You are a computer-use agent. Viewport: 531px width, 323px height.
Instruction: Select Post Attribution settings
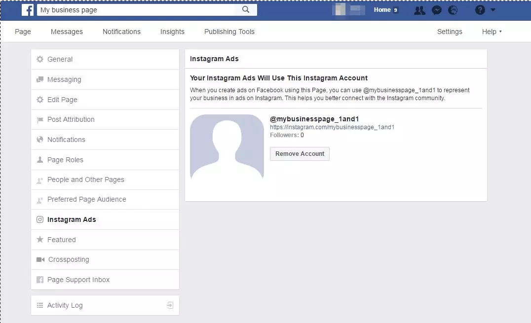[105, 119]
